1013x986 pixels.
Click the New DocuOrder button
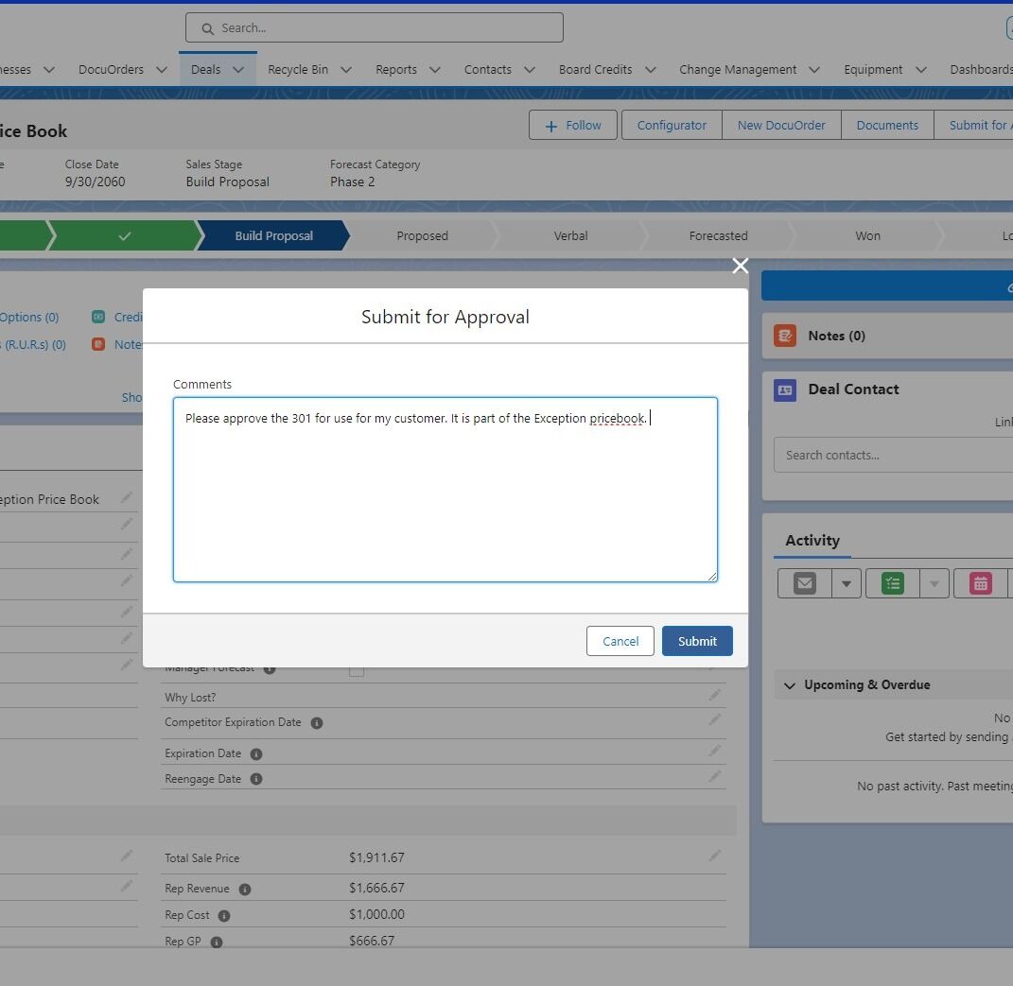(781, 126)
